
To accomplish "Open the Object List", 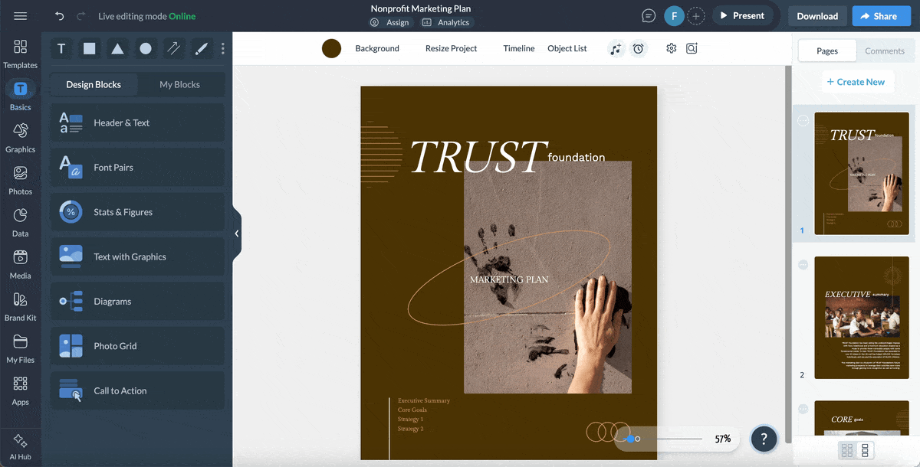I will click(x=567, y=48).
